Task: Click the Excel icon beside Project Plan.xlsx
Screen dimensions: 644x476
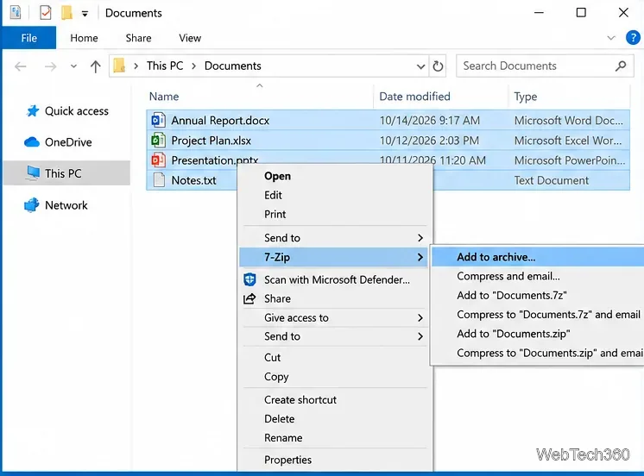Action: 159,141
